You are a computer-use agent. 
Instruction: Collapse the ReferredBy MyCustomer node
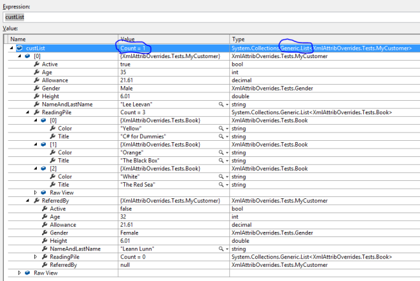click(28, 201)
